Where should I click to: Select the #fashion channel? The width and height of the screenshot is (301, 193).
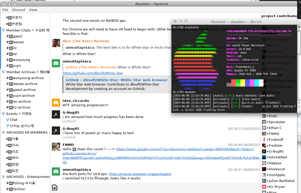click(16, 189)
